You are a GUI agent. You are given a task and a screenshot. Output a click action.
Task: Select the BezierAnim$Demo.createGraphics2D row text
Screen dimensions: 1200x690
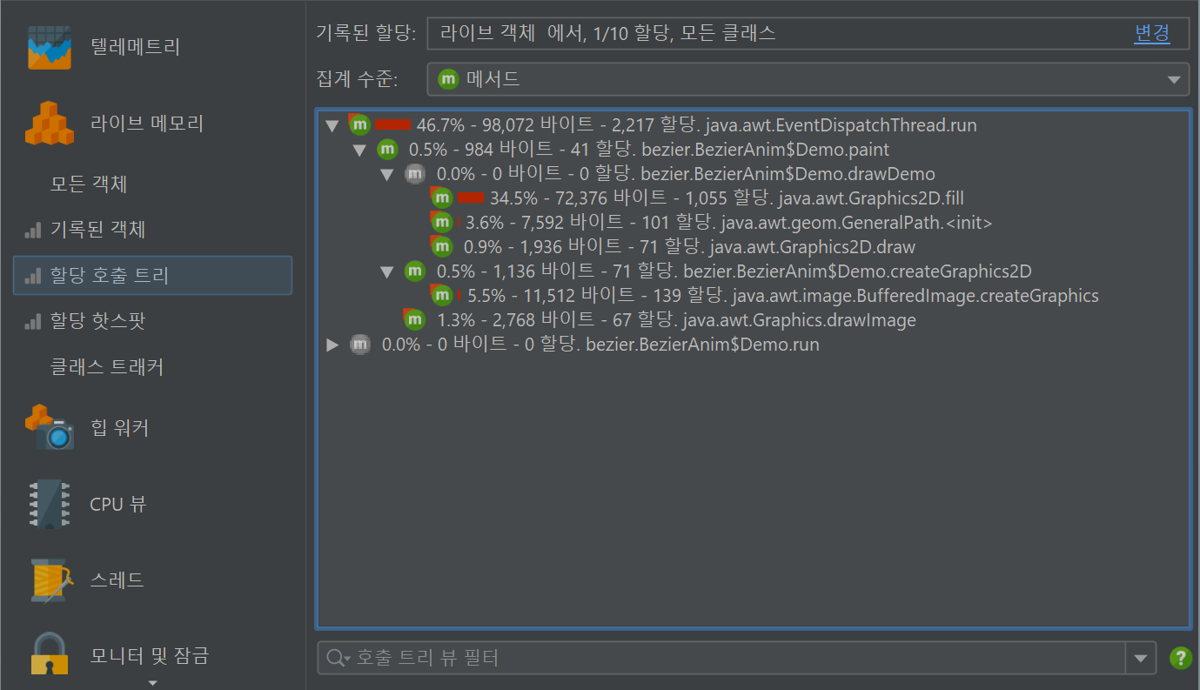click(x=734, y=271)
